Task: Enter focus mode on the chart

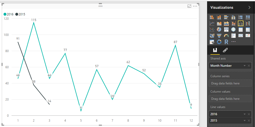Action: tap(189, 6)
